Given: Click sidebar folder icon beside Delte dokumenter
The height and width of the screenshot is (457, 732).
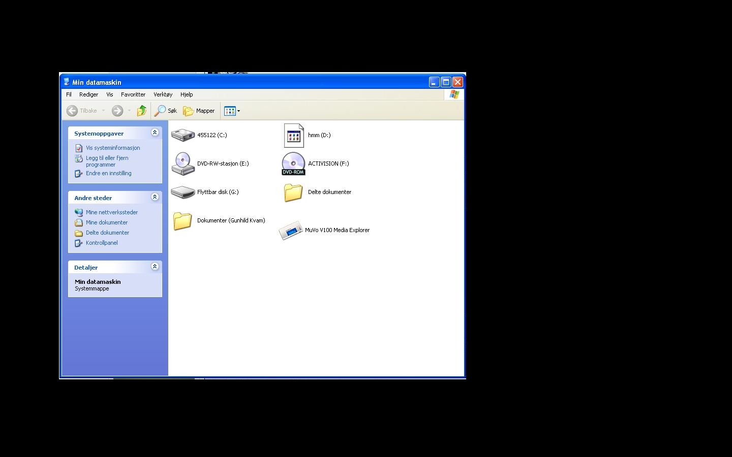Looking at the screenshot, I should (x=79, y=233).
